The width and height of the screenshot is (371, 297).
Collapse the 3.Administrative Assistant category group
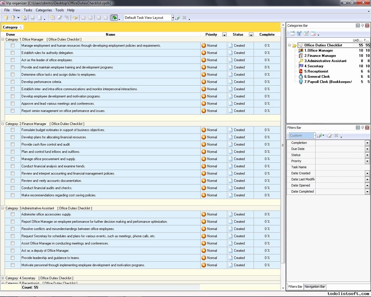pyautogui.click(x=3, y=208)
